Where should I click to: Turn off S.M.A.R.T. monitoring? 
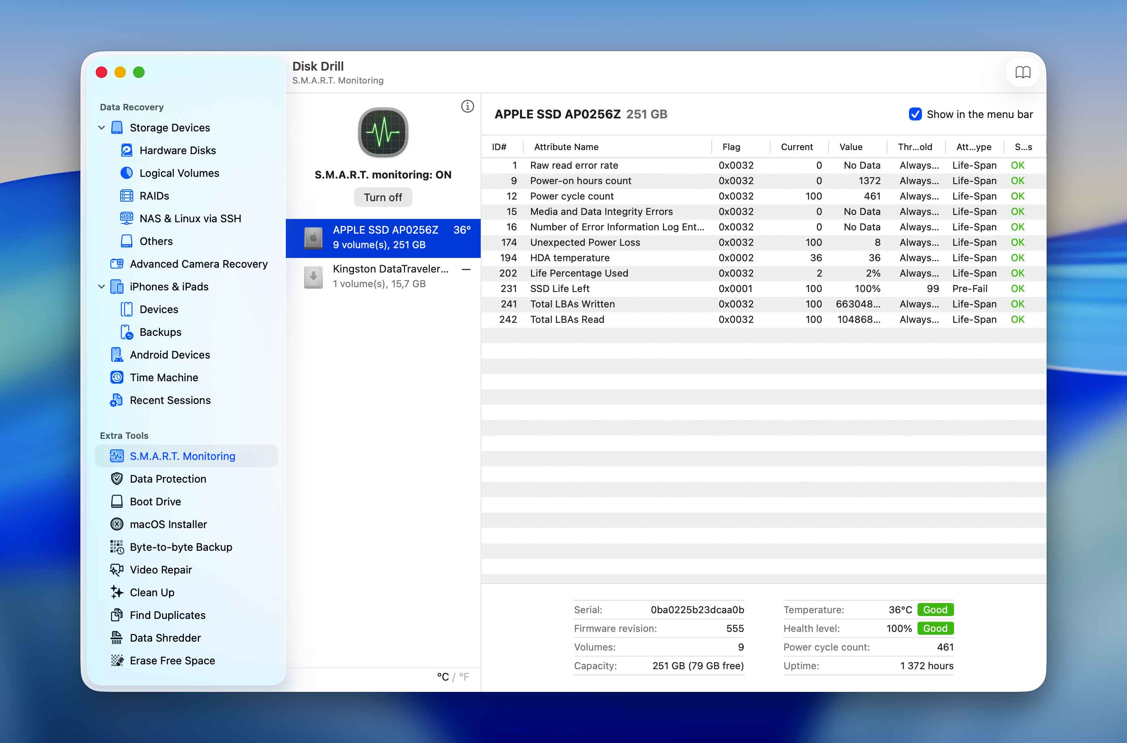(x=383, y=197)
